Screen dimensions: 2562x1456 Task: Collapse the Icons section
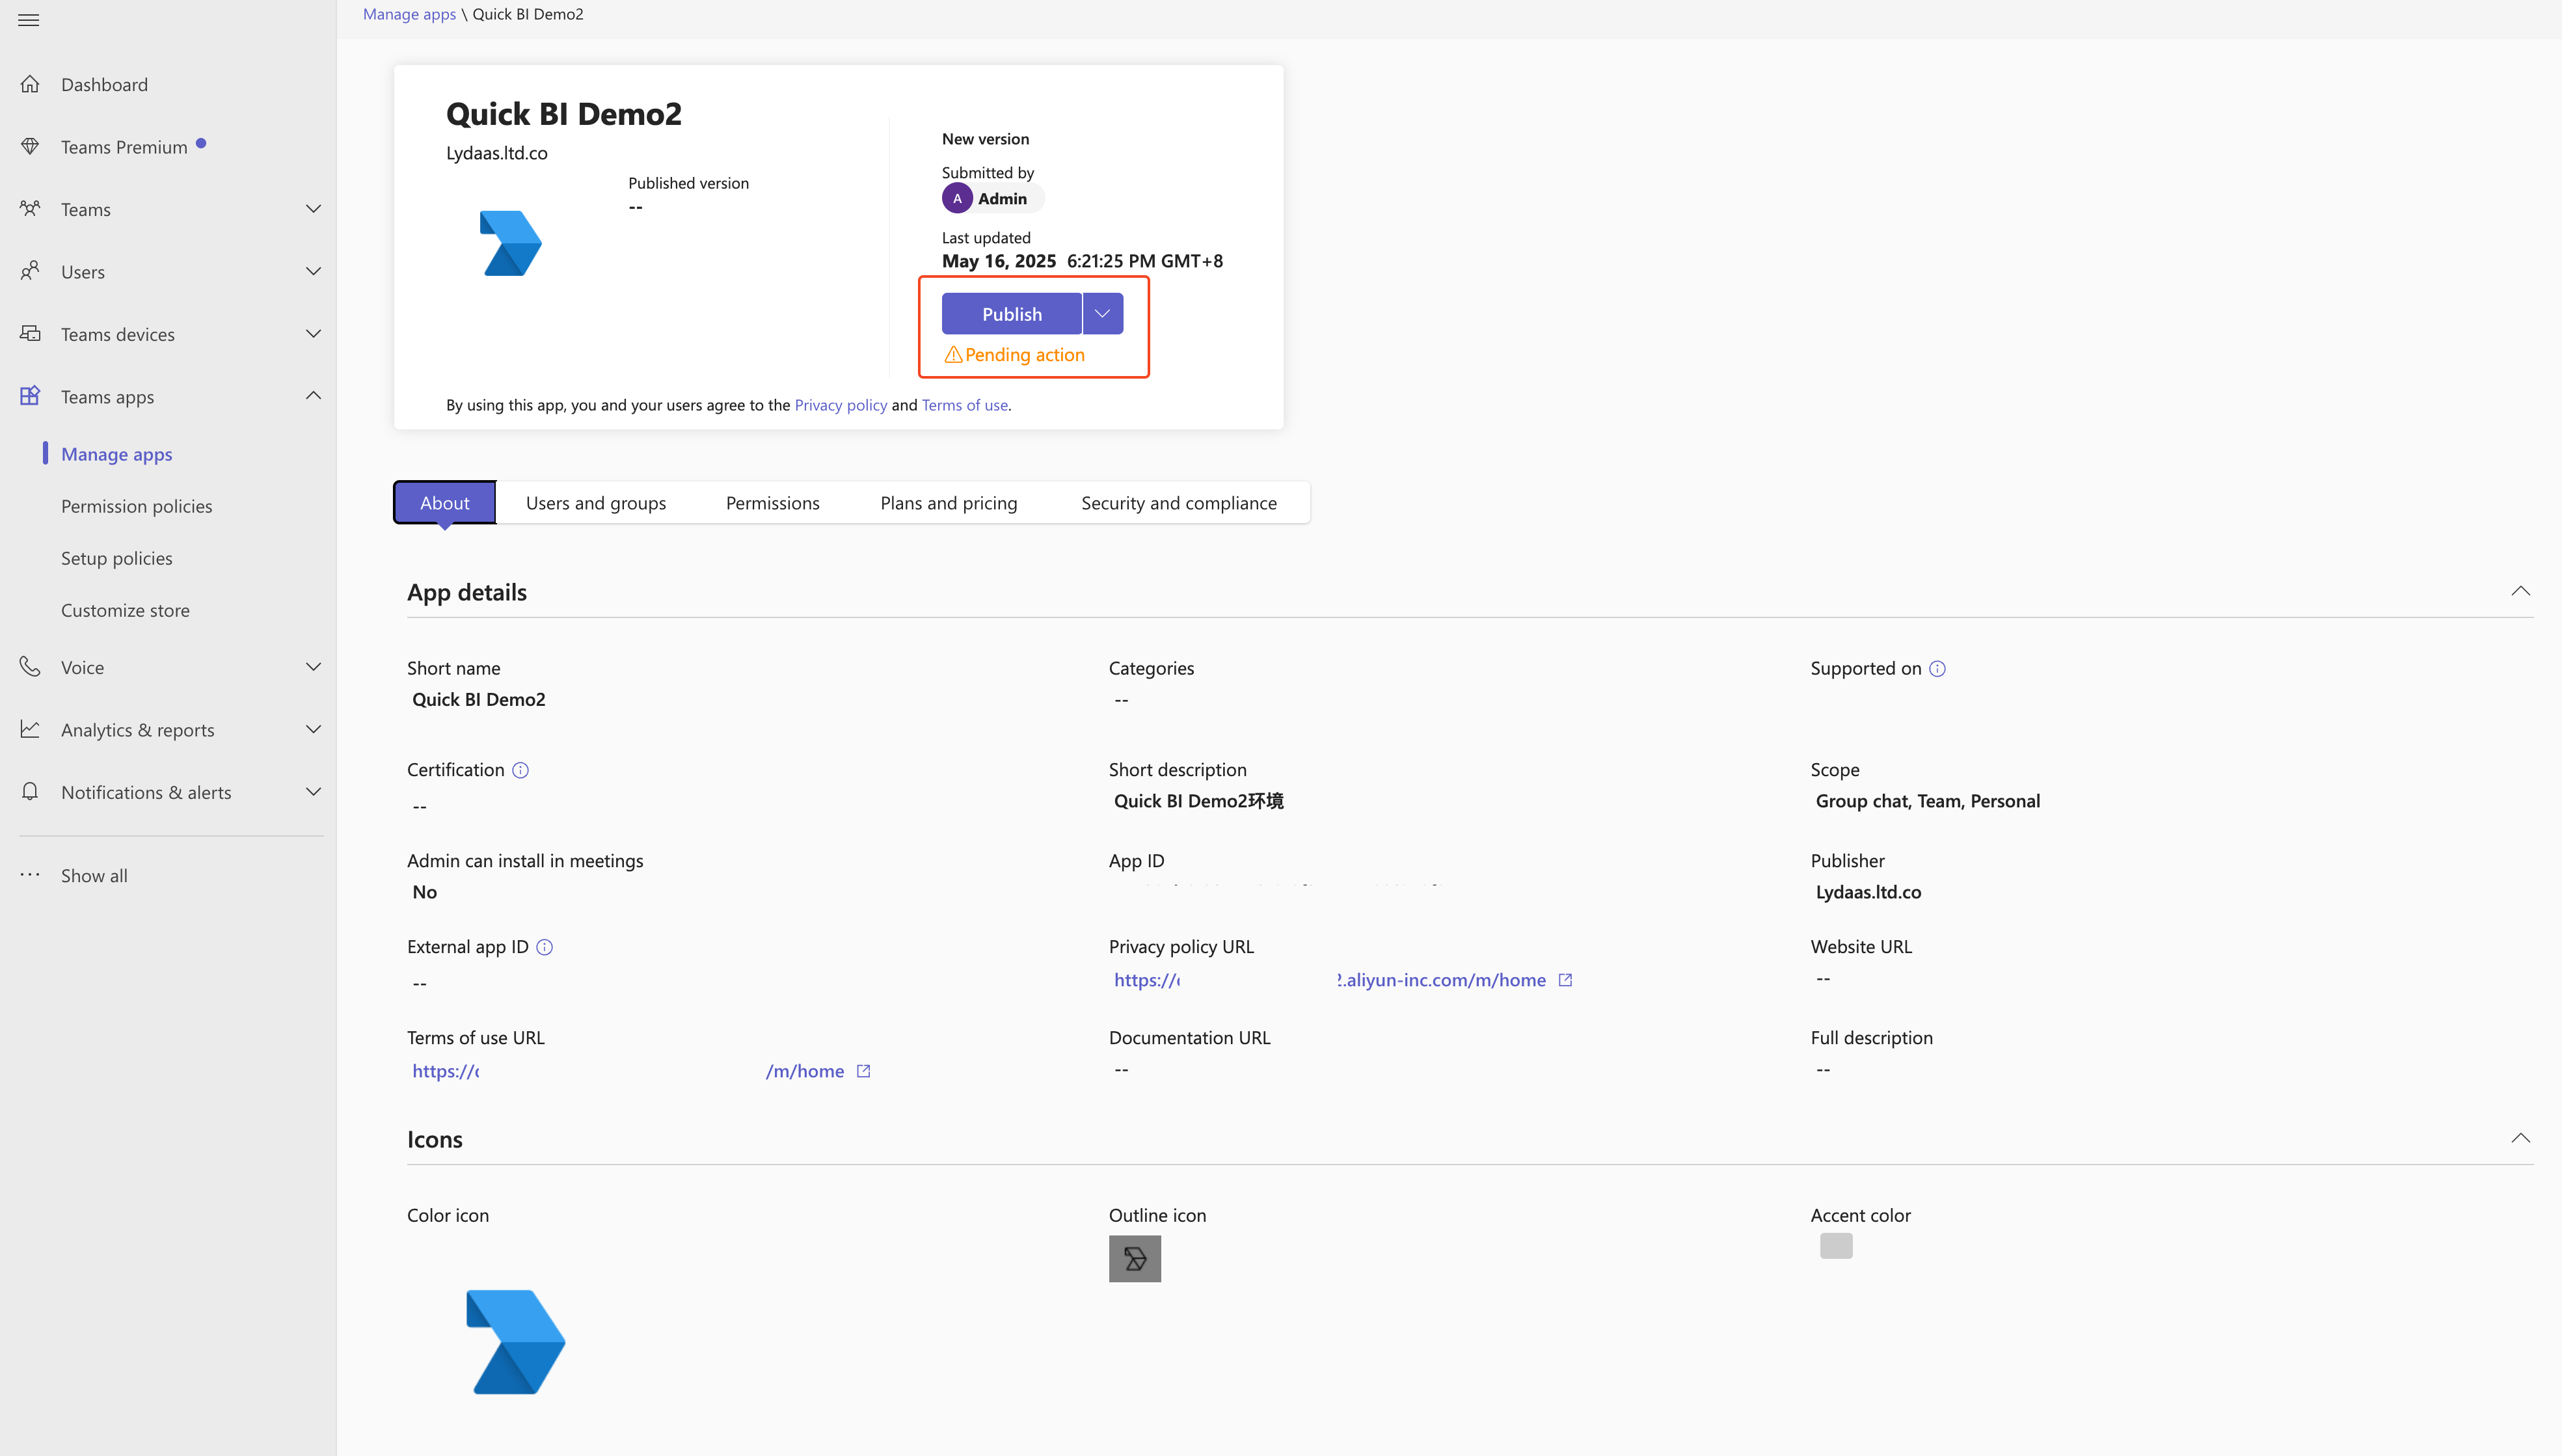(2521, 1138)
